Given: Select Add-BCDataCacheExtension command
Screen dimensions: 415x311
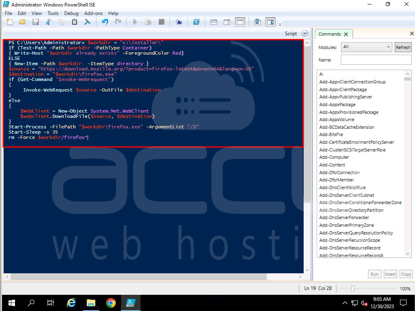Looking at the screenshot, I should click(x=347, y=127).
